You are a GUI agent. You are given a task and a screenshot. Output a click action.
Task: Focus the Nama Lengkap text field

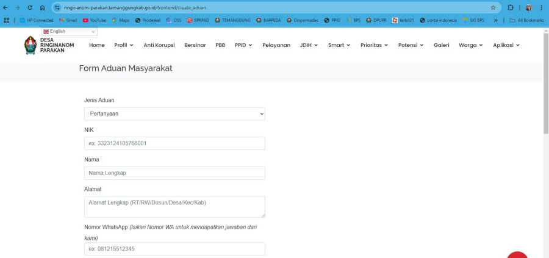174,173
